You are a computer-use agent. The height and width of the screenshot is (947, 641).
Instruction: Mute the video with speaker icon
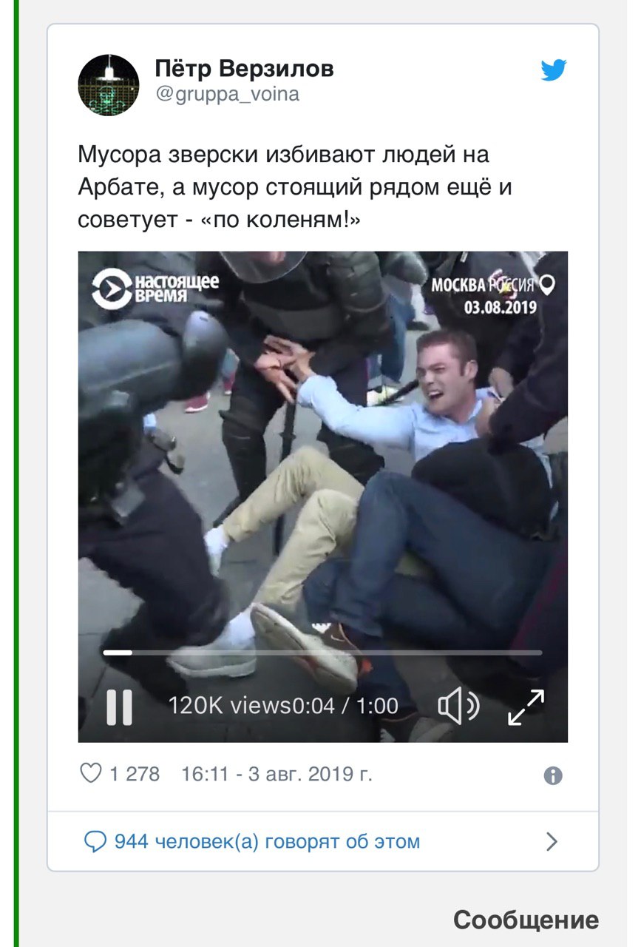(458, 707)
